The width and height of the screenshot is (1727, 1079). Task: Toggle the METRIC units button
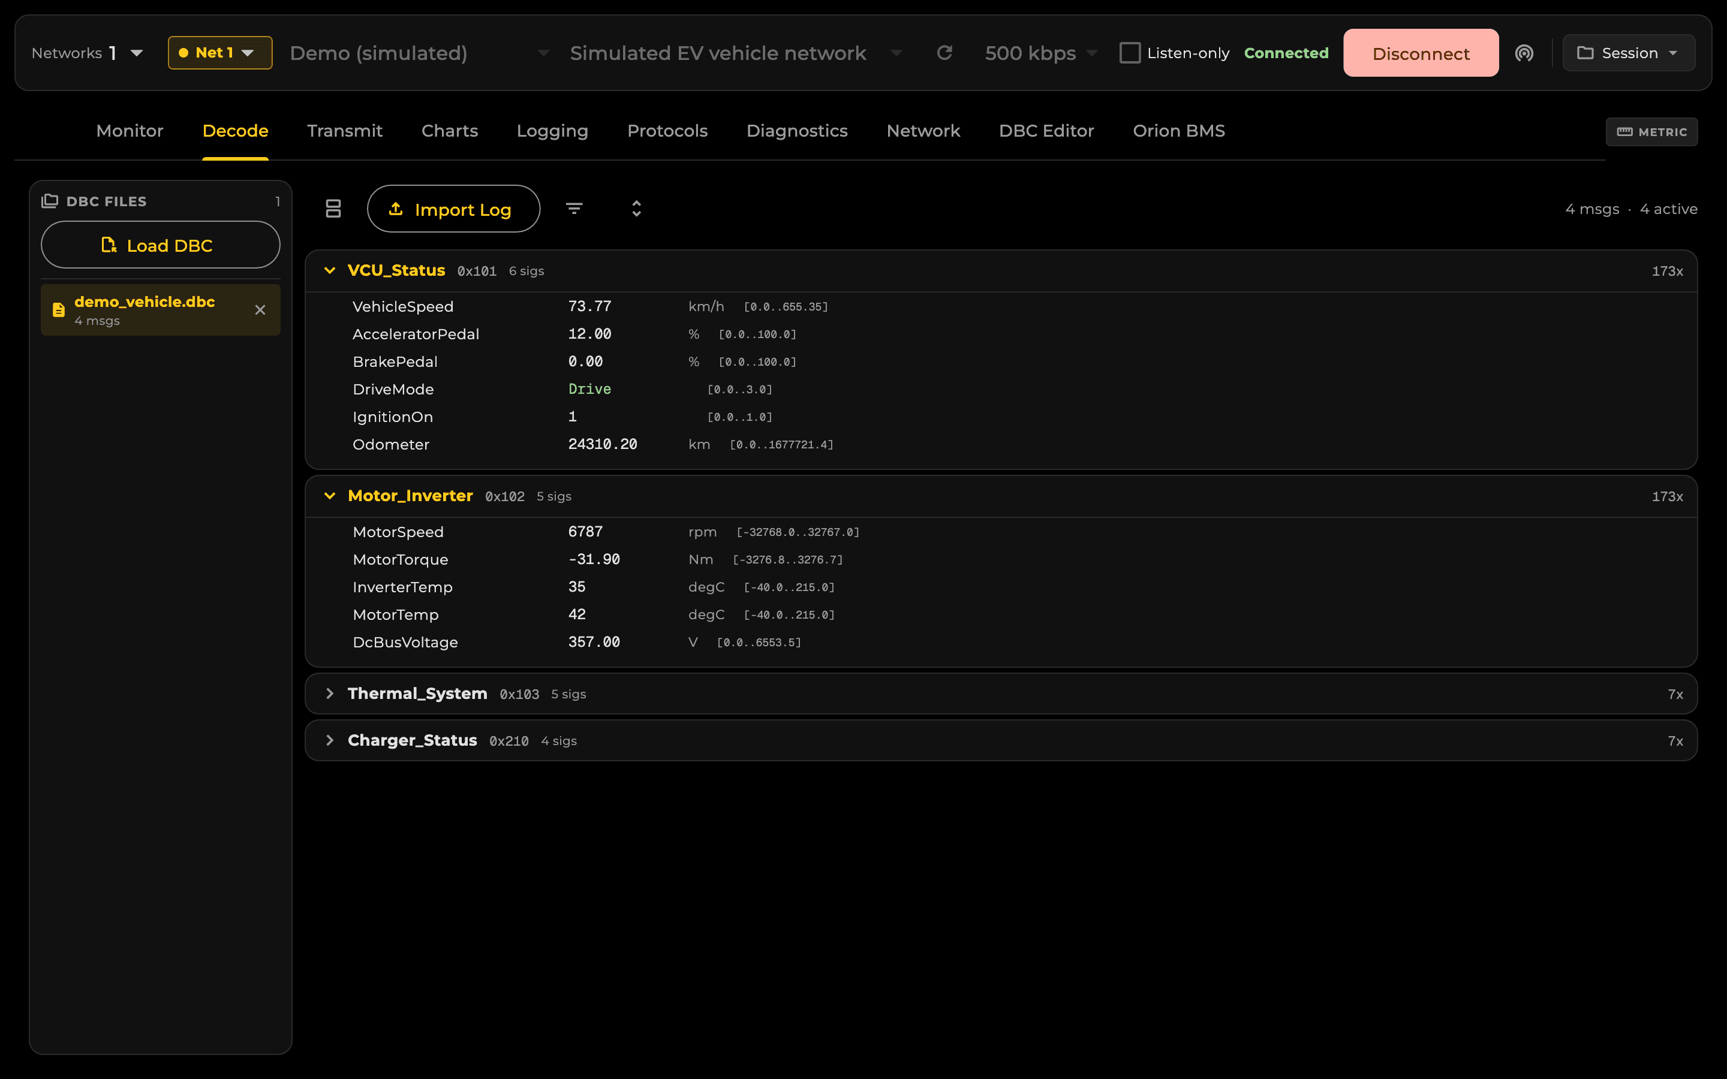coord(1651,132)
